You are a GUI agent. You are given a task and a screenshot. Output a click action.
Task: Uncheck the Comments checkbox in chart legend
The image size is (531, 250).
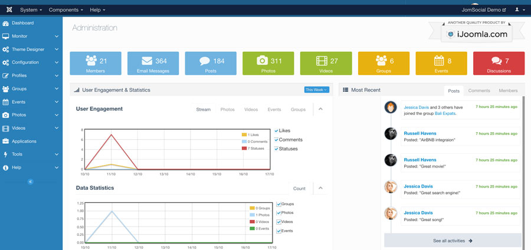(x=276, y=140)
